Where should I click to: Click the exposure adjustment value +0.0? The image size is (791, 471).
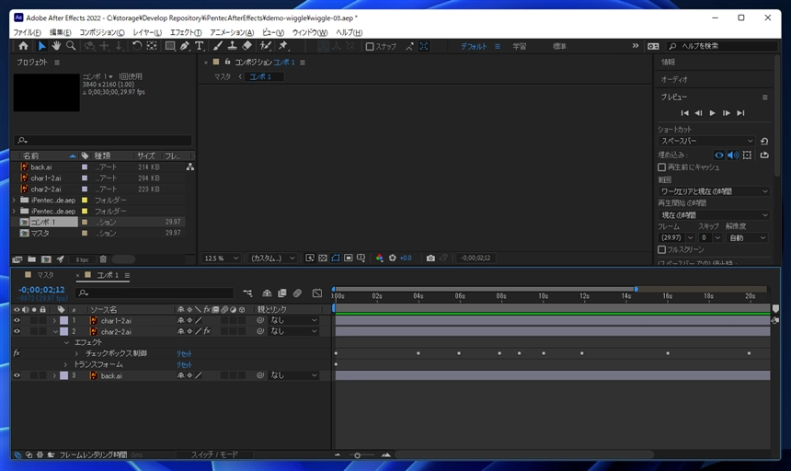[x=406, y=258]
